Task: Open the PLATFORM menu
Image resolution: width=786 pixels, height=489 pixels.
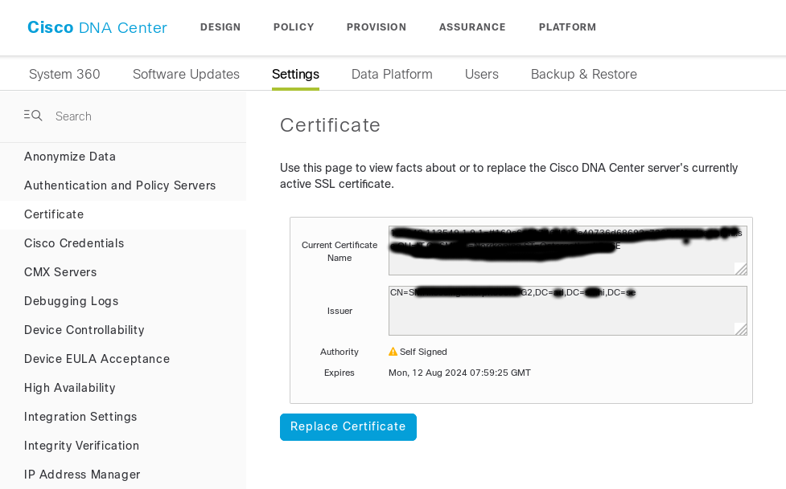Action: (567, 26)
